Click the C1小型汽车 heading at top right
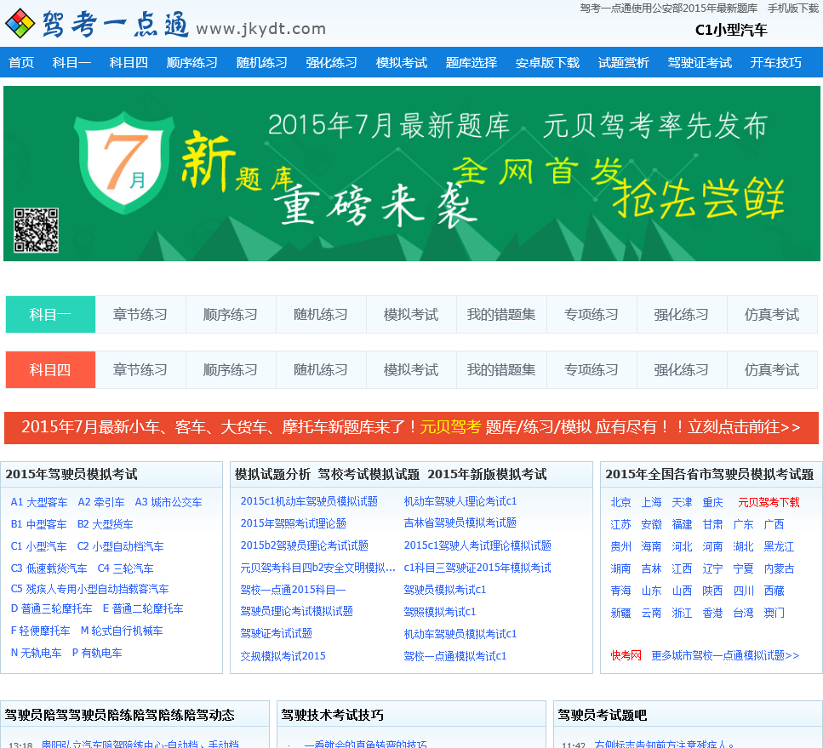This screenshot has width=823, height=748. [731, 30]
